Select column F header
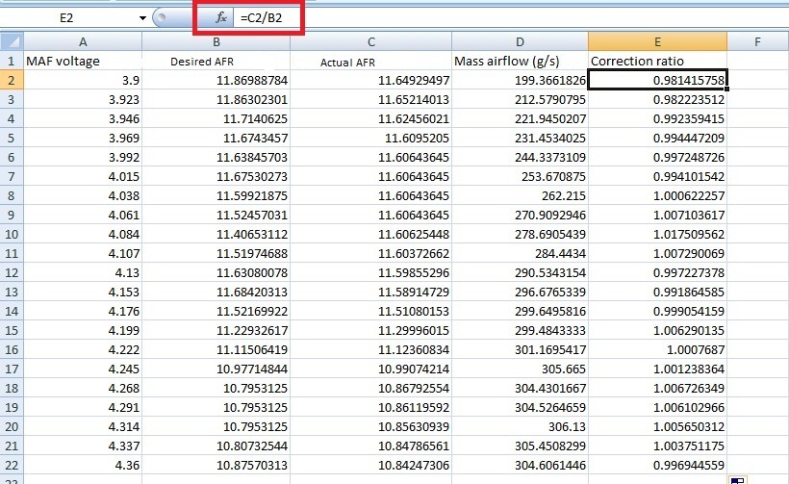 [757, 41]
